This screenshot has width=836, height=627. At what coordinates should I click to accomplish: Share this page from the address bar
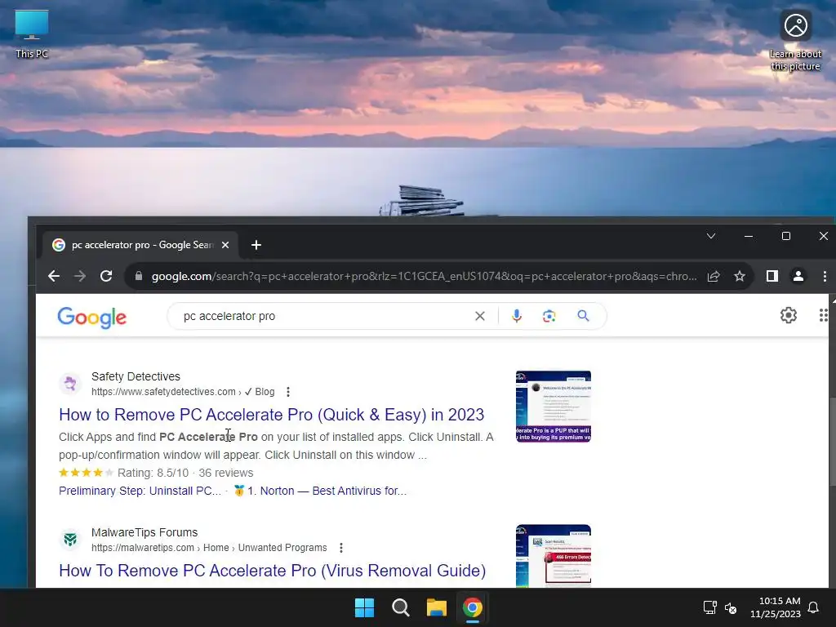[x=714, y=276]
